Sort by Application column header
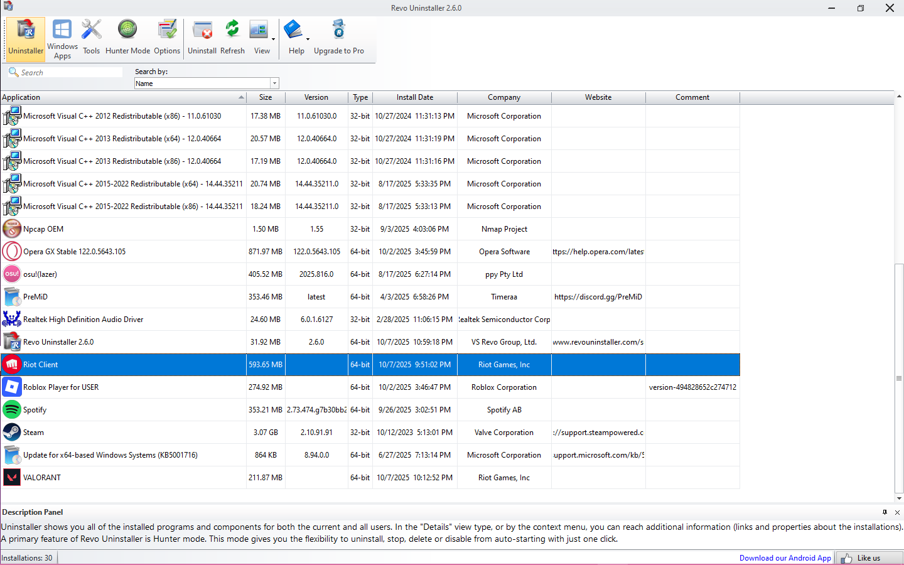This screenshot has height=565, width=904. (x=123, y=97)
